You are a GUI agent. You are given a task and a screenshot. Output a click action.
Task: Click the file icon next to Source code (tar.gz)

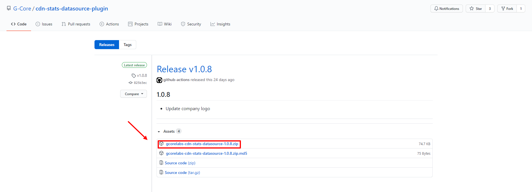(161, 173)
